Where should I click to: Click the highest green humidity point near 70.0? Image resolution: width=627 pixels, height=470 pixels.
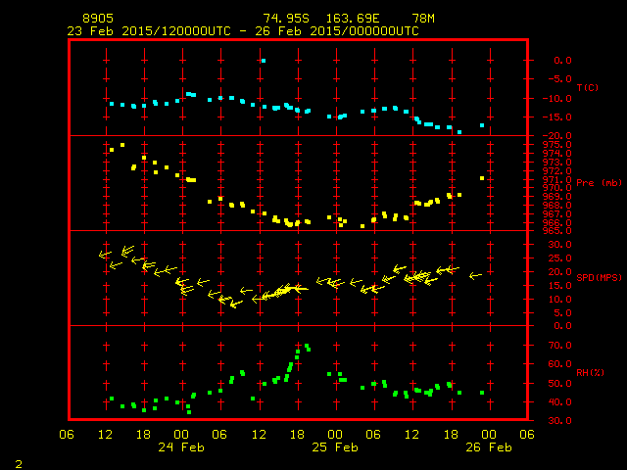click(x=307, y=346)
